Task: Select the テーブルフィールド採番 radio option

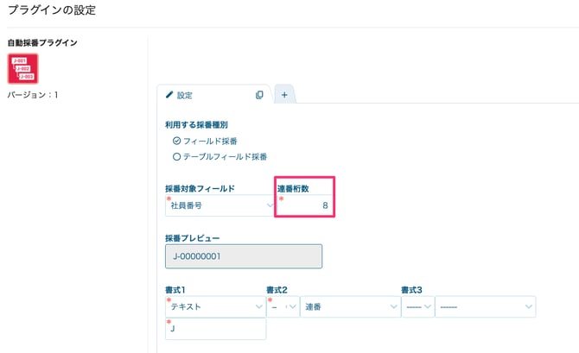Action: [177, 157]
